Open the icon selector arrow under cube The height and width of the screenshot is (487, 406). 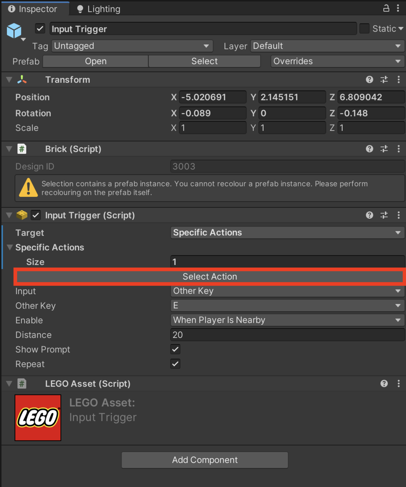tap(23, 39)
